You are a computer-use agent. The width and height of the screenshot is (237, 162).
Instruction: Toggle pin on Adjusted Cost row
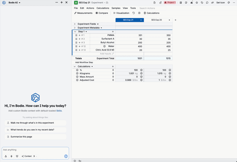(x=113, y=80)
